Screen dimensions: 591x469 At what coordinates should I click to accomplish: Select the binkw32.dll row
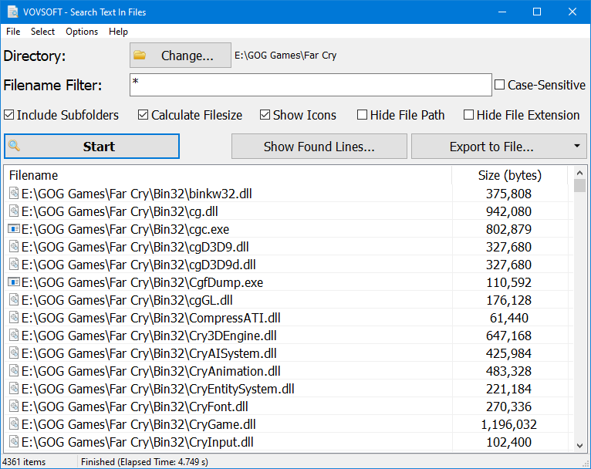click(x=289, y=194)
